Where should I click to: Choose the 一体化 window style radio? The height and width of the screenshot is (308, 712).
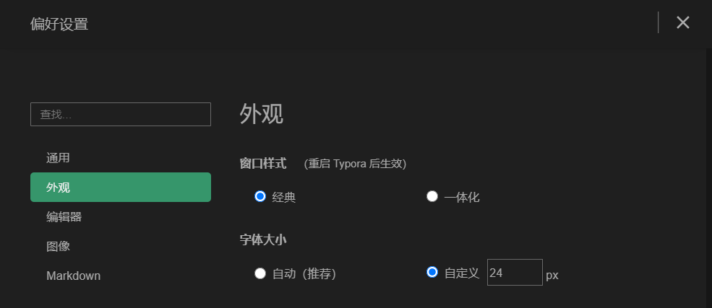[x=432, y=196]
